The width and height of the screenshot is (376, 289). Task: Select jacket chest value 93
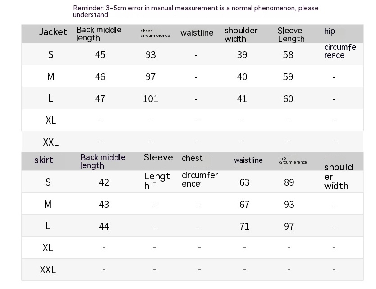tap(151, 55)
